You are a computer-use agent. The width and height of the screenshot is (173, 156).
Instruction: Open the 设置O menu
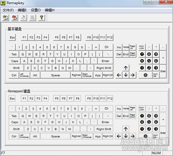click(35, 10)
